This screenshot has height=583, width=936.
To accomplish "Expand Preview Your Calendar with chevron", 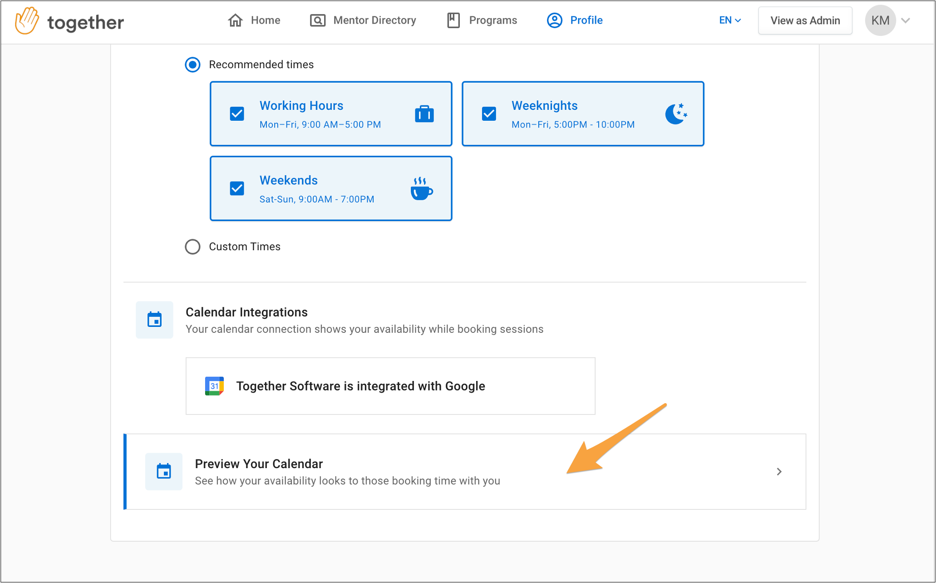I will coord(779,472).
